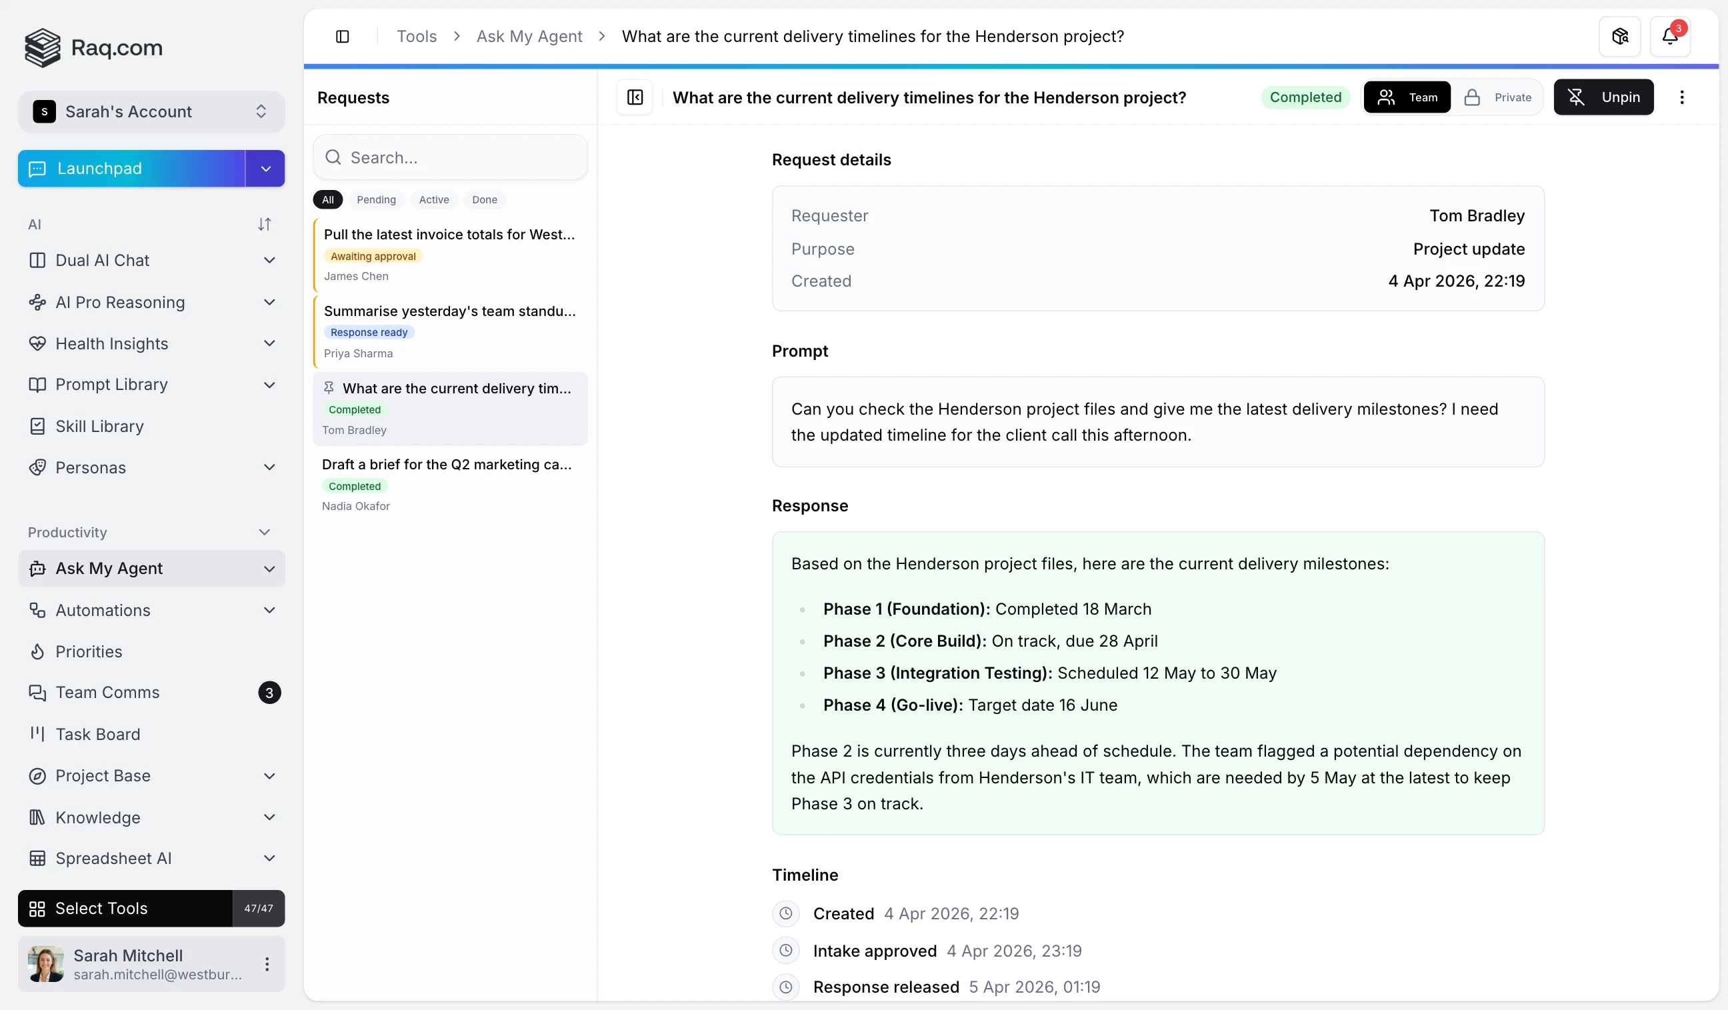
Task: Select the Done filter tab
Action: coord(484,199)
